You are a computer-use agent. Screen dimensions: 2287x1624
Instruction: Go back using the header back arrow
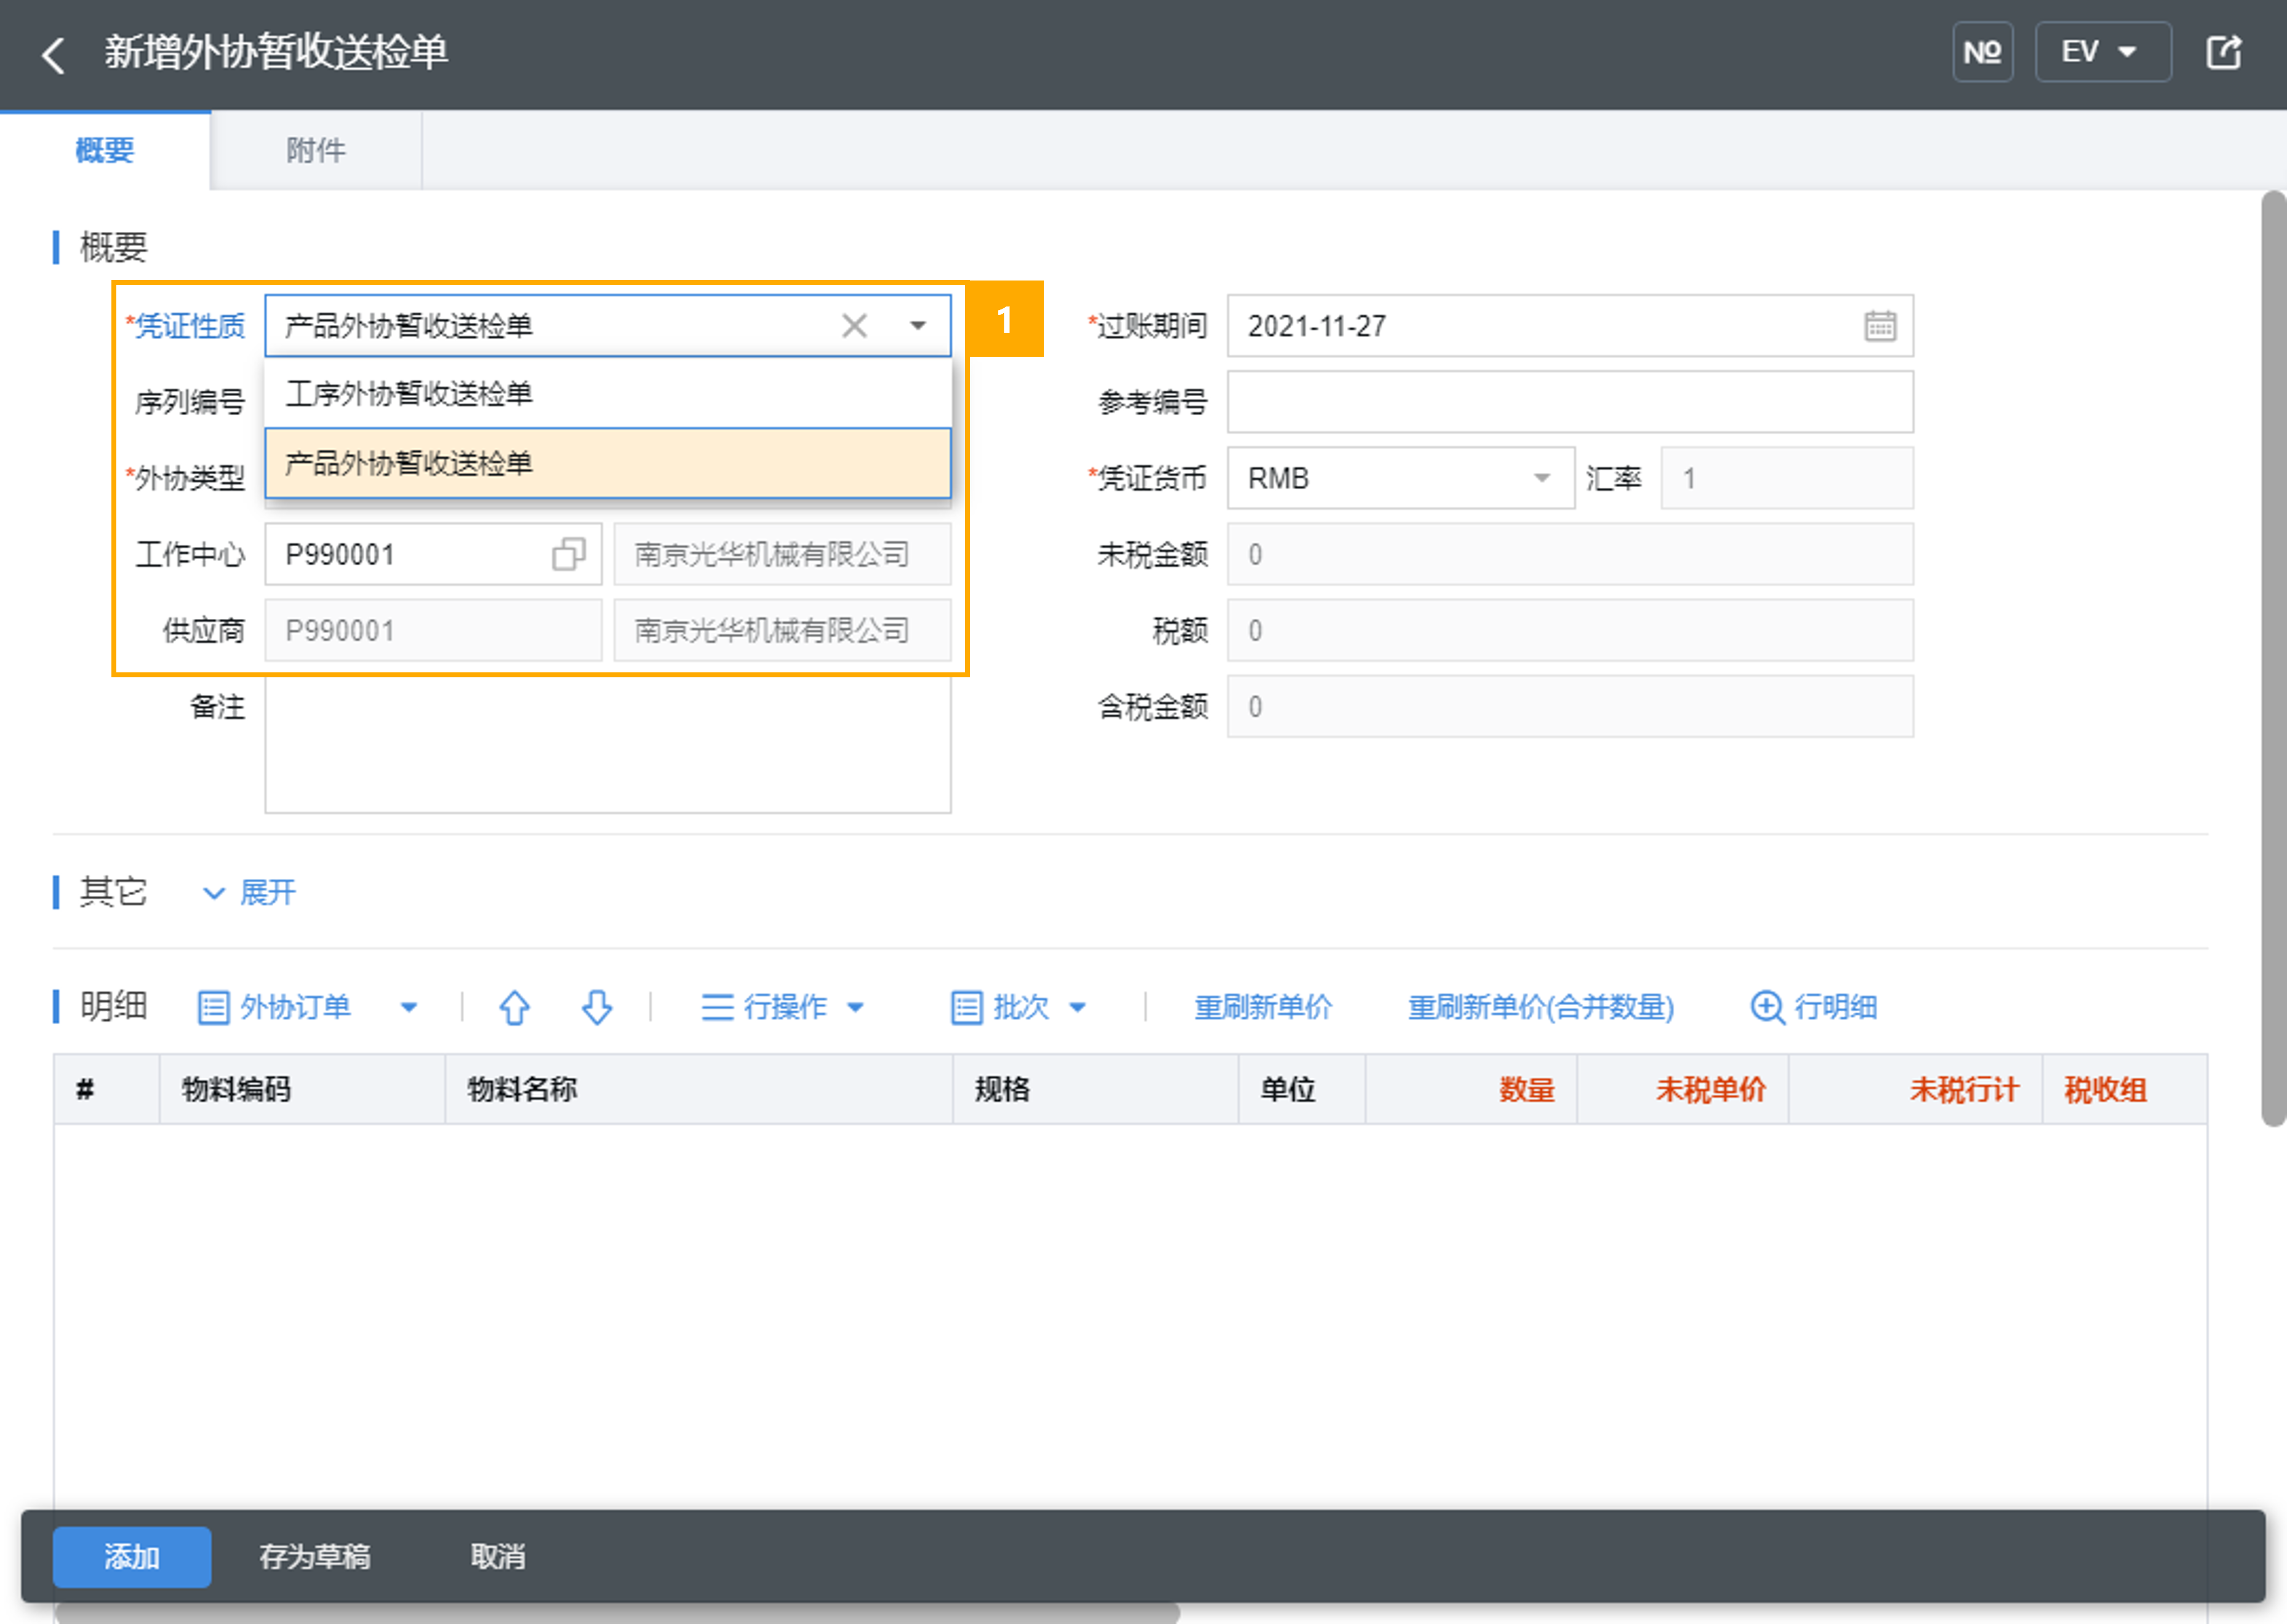coord(53,54)
